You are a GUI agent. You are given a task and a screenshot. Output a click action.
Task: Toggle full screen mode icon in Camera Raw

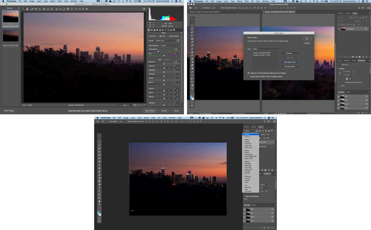(x=144, y=9)
